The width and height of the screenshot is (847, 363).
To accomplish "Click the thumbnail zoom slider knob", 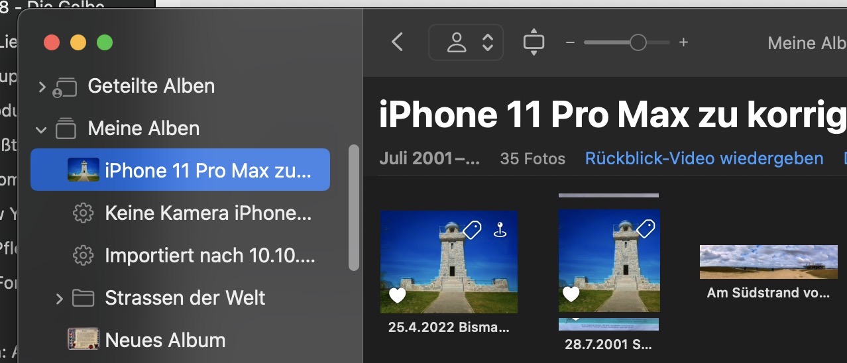I will pyautogui.click(x=638, y=42).
